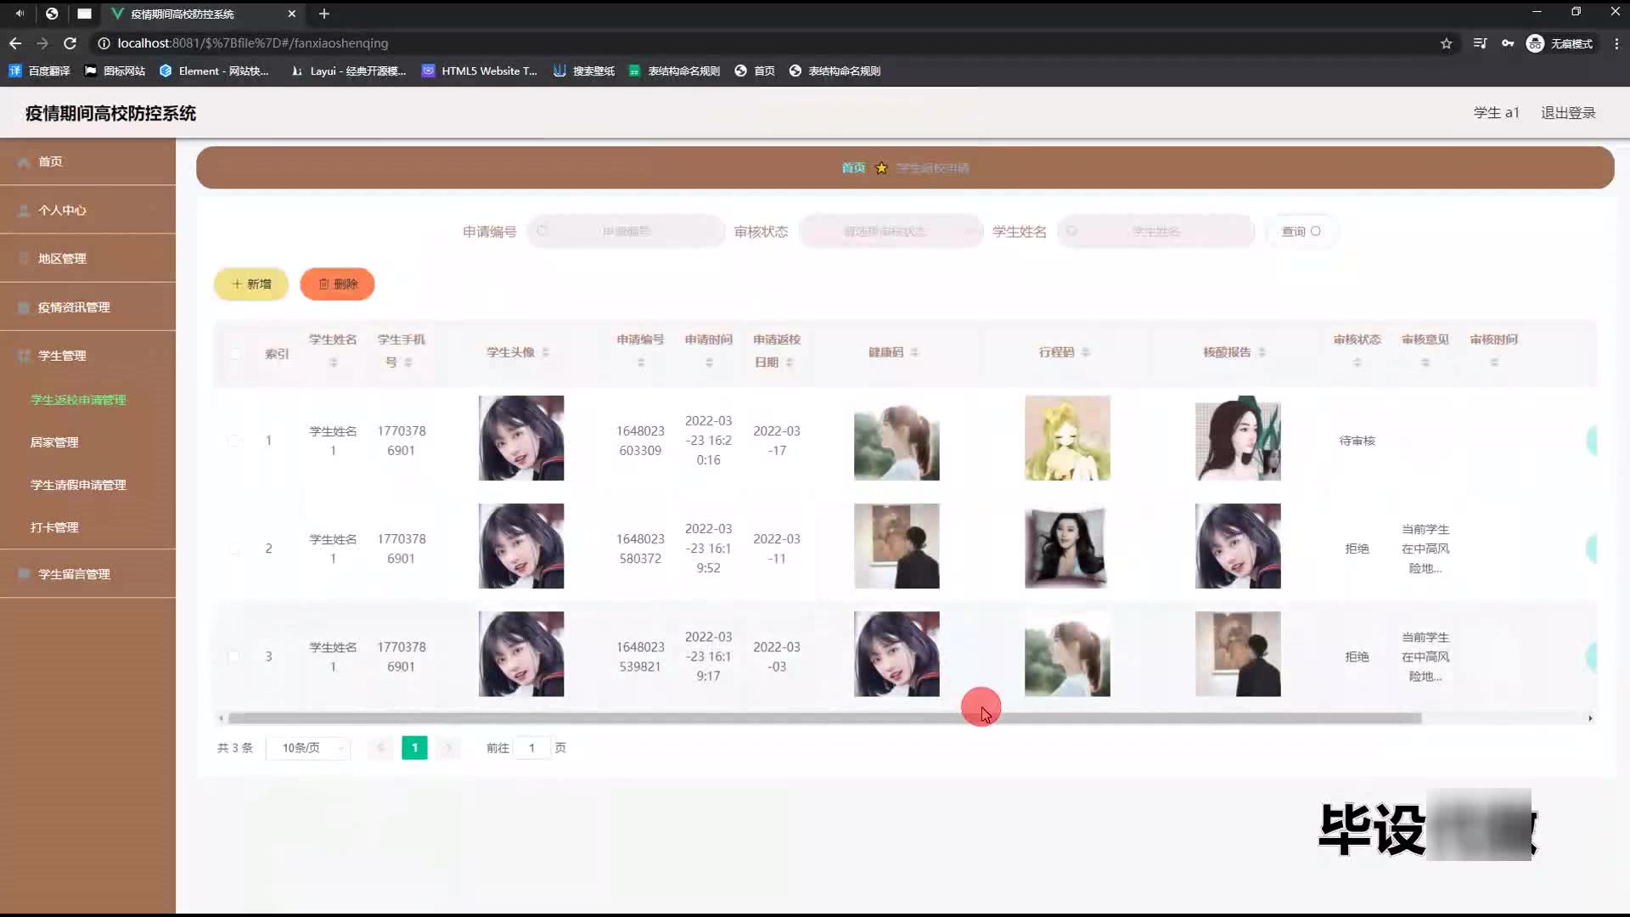Image resolution: width=1630 pixels, height=917 pixels.
Task: Select 学生返校申请管理 submenu item
Action: tap(78, 400)
